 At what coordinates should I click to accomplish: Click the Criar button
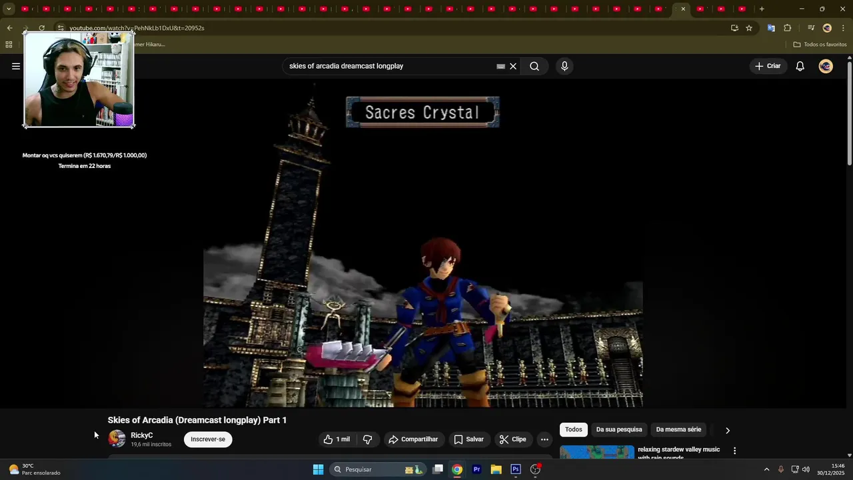(768, 66)
